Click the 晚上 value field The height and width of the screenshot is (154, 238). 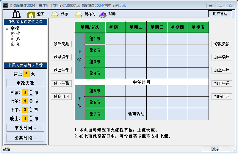pyautogui.click(x=25, y=118)
